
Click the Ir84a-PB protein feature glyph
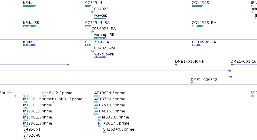[x=30, y=45]
